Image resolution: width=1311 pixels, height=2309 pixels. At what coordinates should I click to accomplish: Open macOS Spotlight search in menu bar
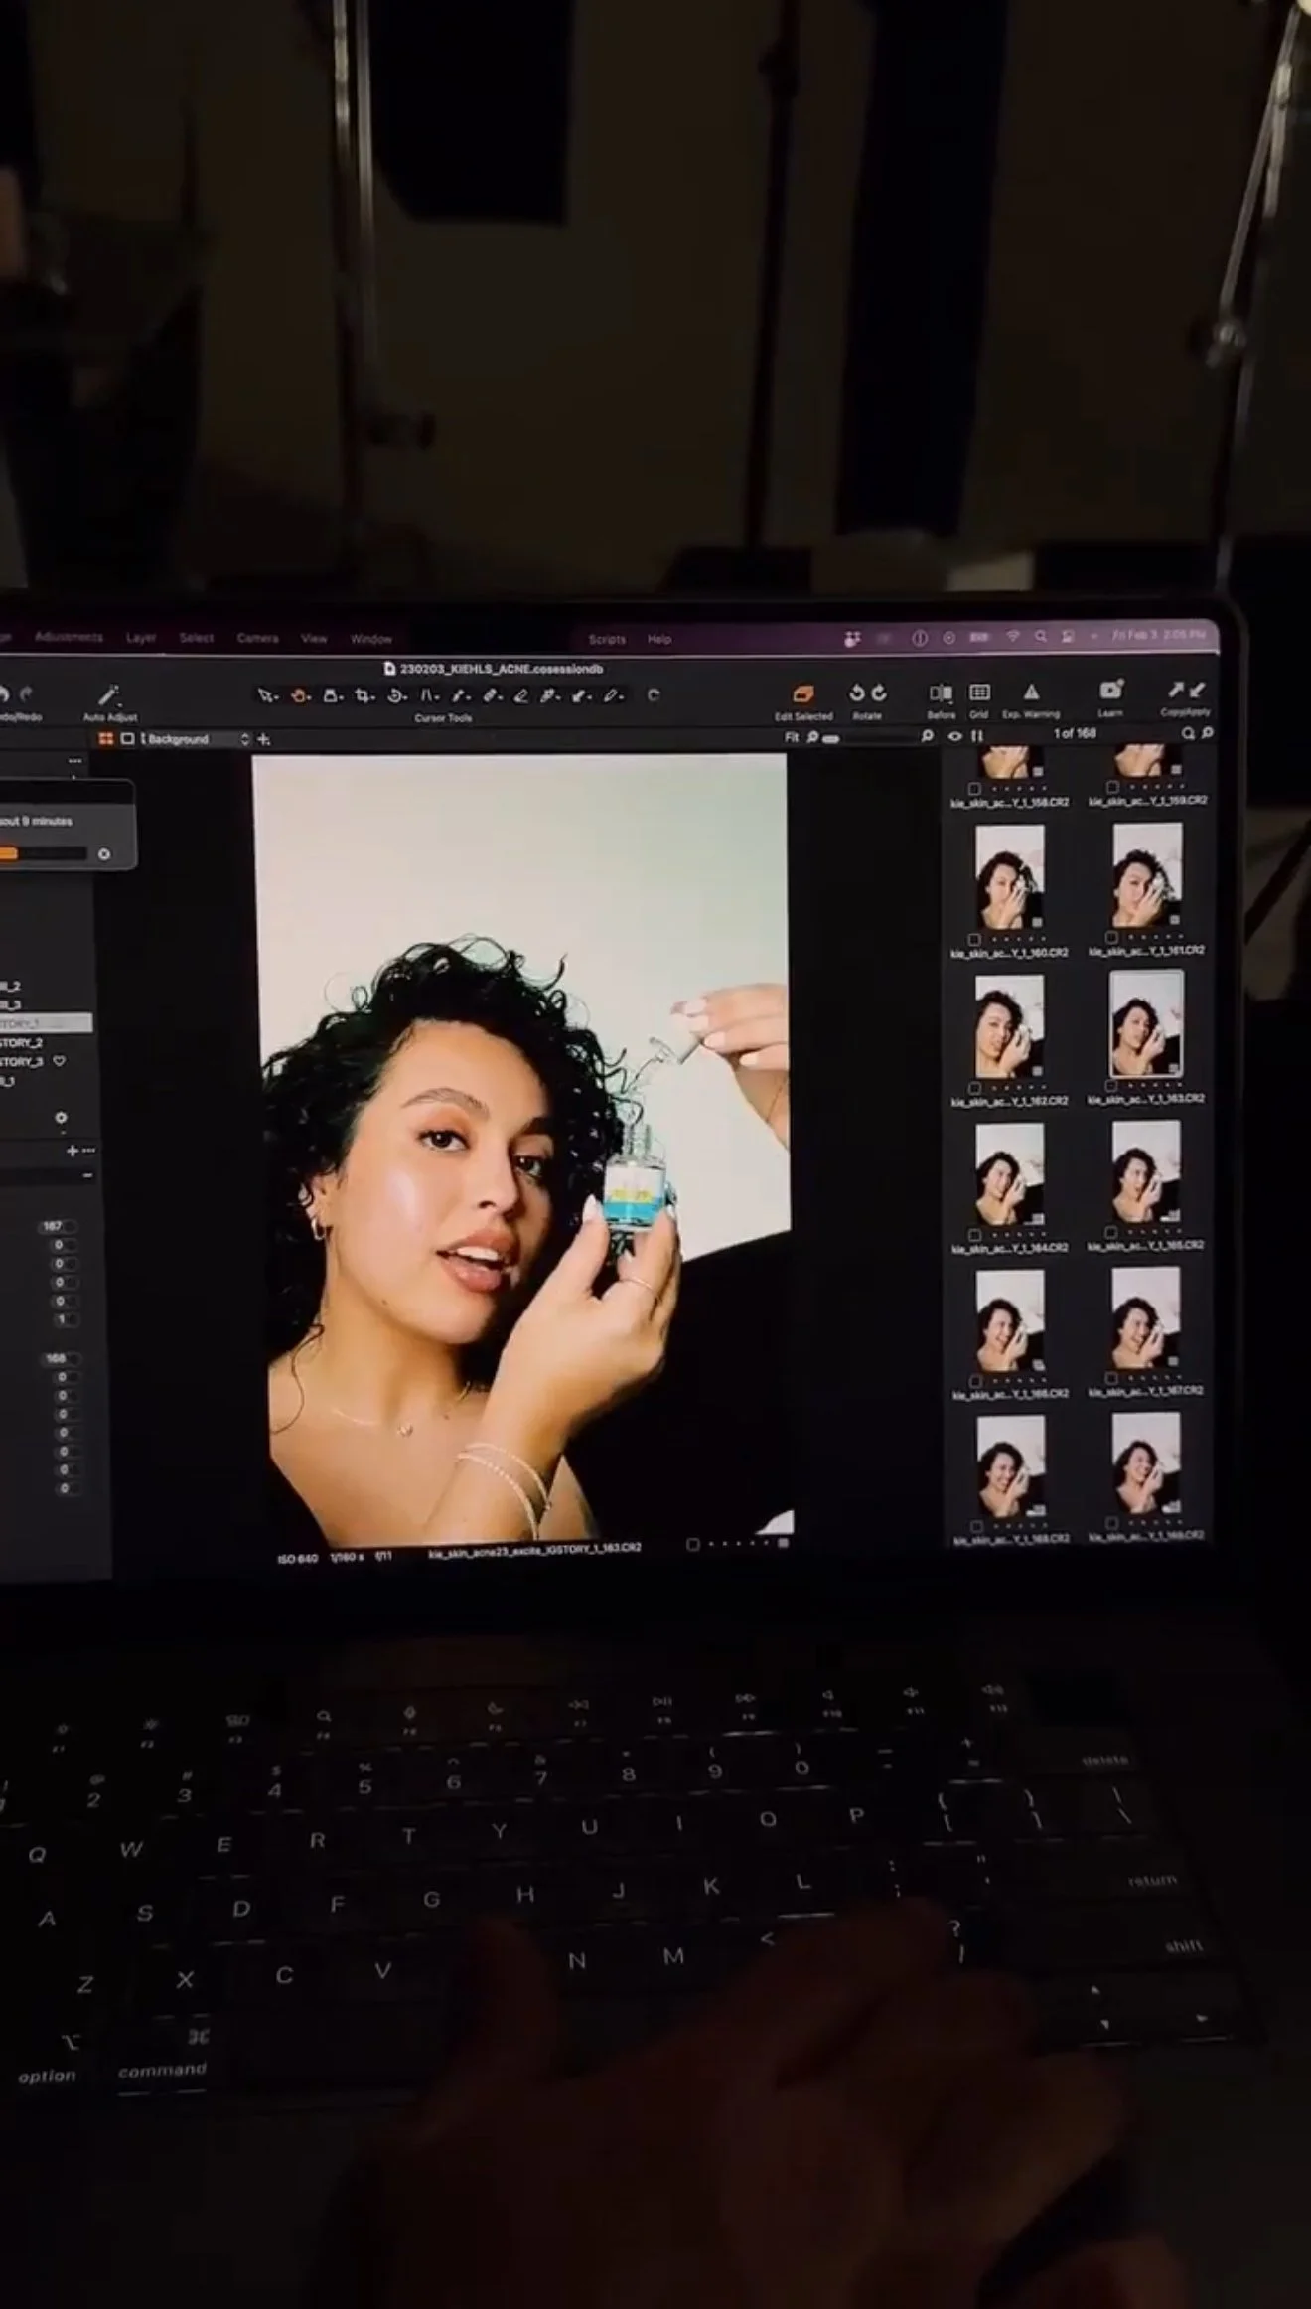(1041, 636)
